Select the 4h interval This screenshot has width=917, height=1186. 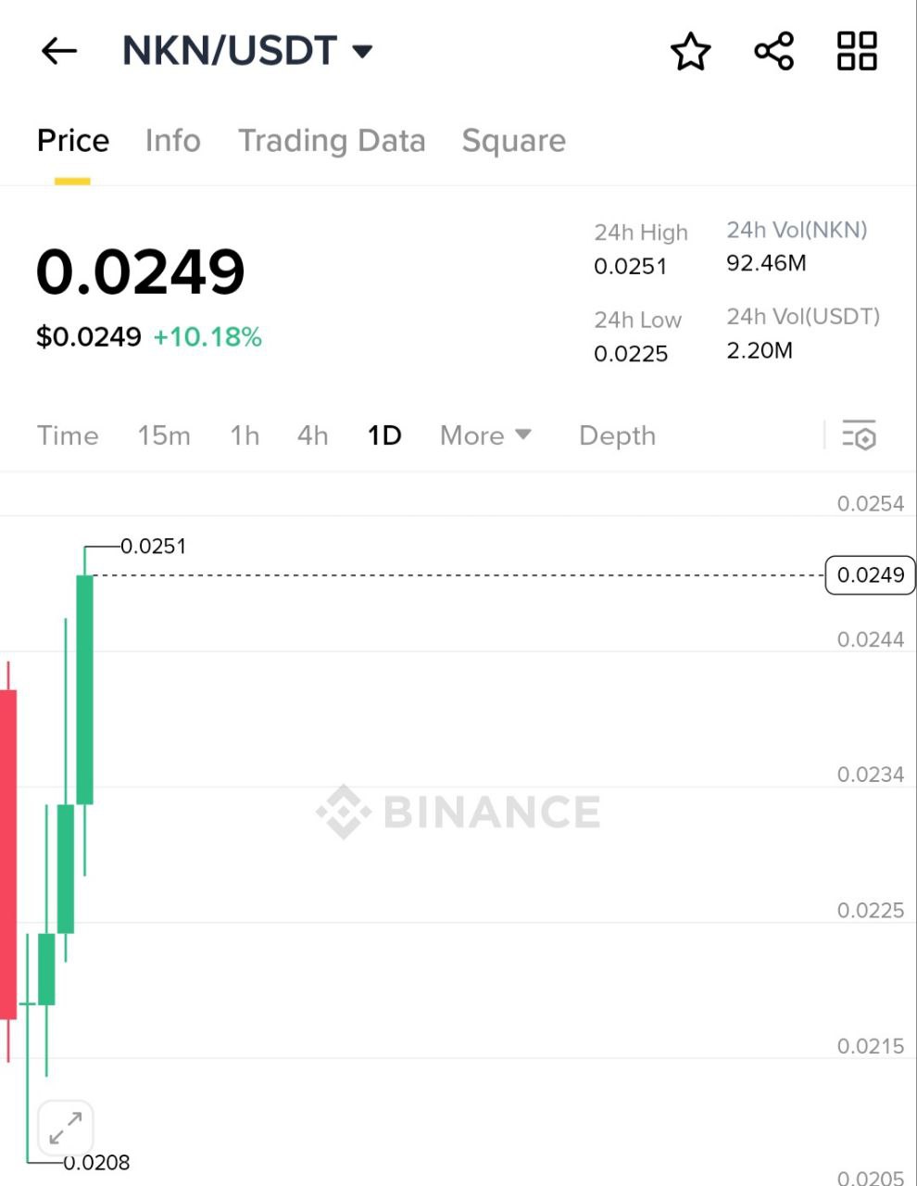[312, 435]
